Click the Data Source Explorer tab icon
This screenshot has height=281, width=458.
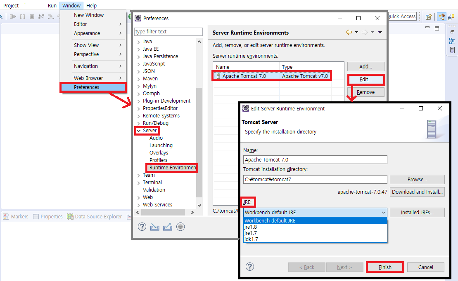coord(70,217)
